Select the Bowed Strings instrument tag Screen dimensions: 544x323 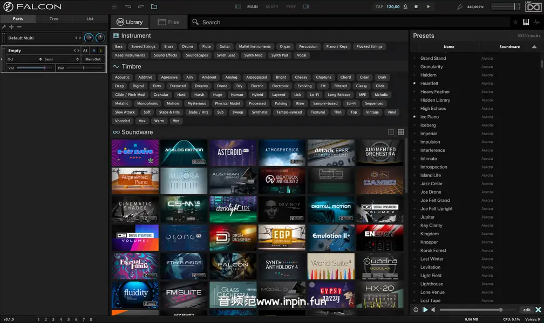click(143, 46)
